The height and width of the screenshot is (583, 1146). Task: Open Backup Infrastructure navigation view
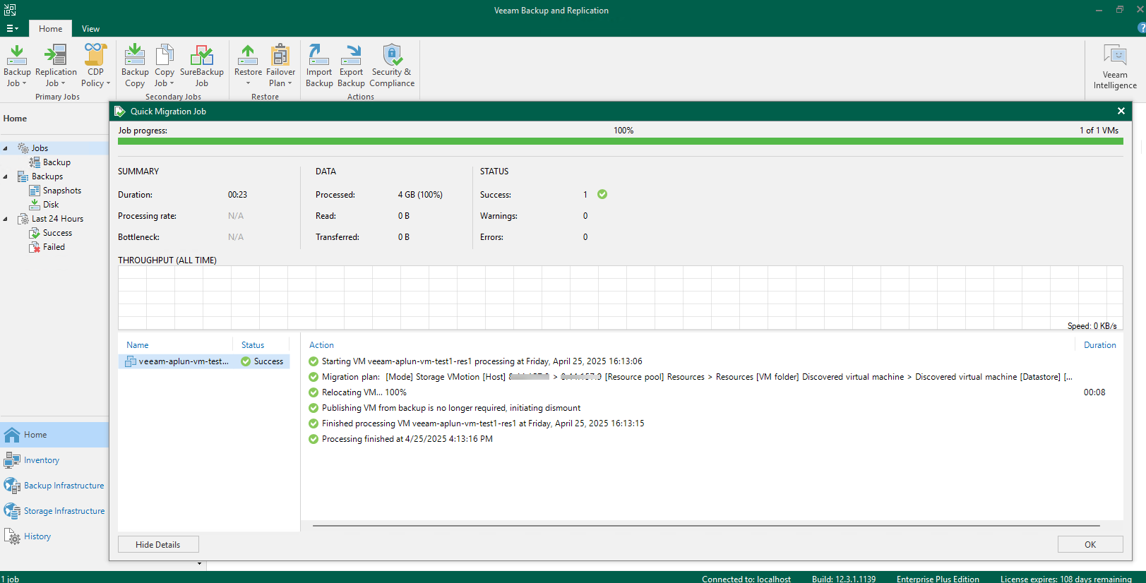click(54, 486)
